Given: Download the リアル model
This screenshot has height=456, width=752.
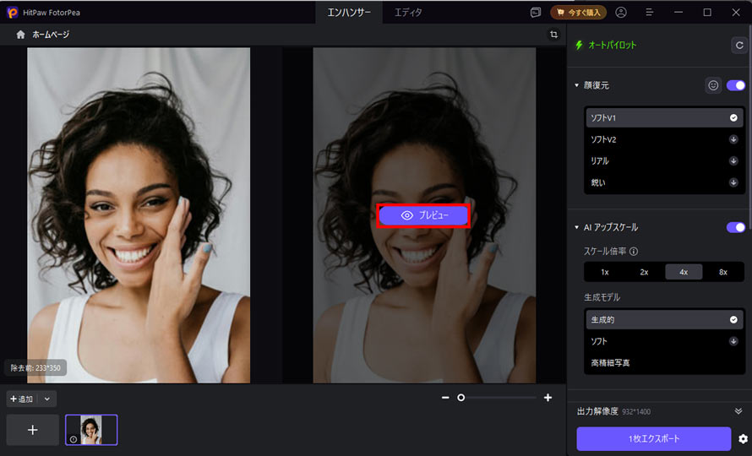Looking at the screenshot, I should point(733,161).
